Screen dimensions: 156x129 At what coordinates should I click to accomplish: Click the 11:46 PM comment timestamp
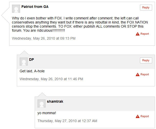[x=51, y=79]
